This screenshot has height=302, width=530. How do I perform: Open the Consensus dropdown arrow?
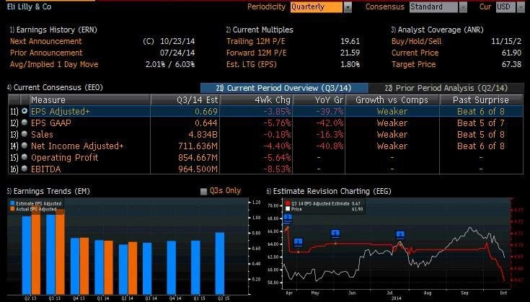click(463, 7)
